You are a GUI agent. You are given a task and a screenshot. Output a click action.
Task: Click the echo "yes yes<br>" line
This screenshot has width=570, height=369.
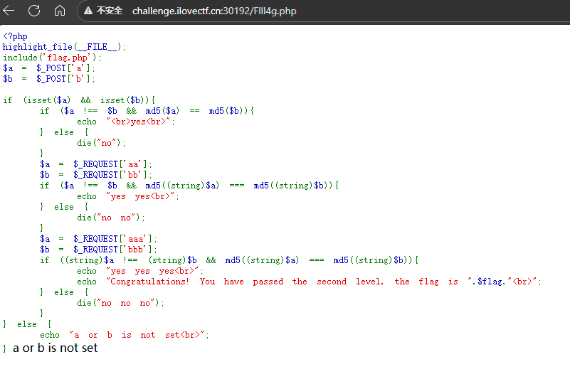pyautogui.click(x=128, y=196)
